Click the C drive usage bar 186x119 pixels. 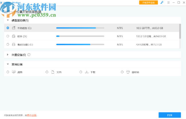tap(80, 28)
